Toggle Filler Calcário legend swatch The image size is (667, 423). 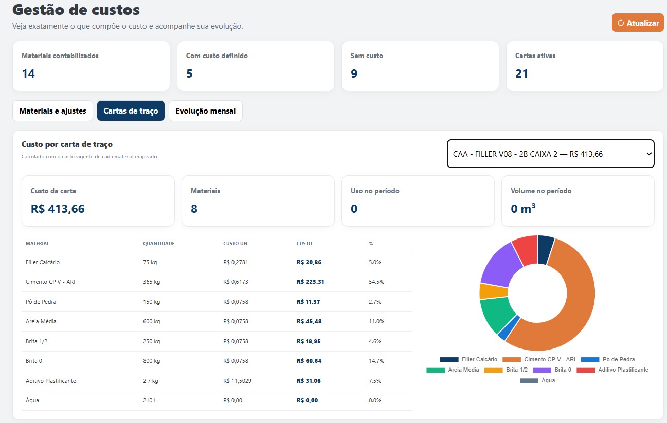click(x=449, y=359)
